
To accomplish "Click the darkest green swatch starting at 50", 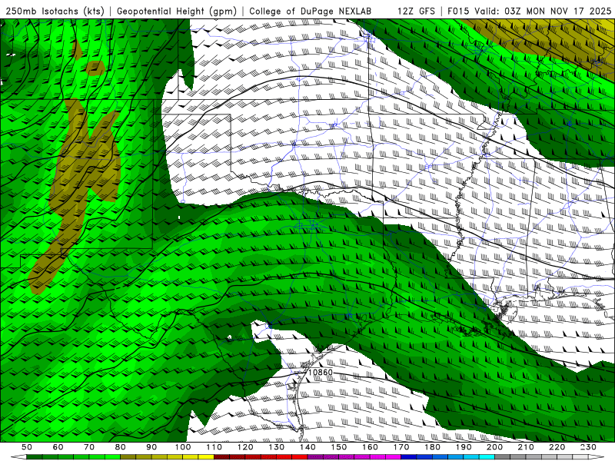I will pyautogui.click(x=34, y=456).
